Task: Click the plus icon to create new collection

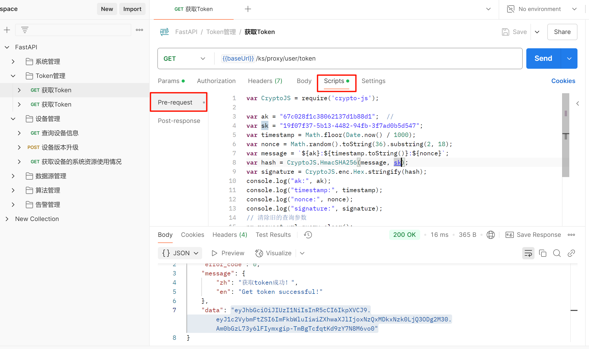Action: click(x=7, y=30)
